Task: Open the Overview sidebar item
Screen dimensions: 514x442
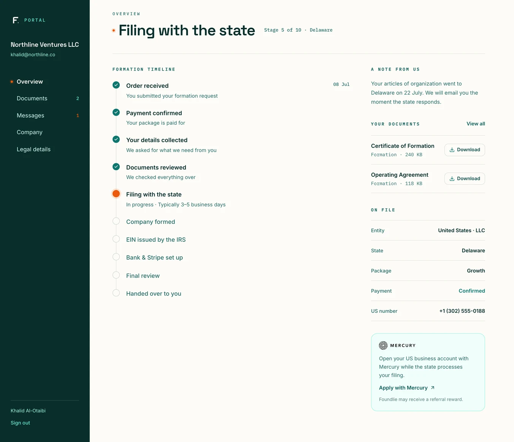Action: coord(45,82)
